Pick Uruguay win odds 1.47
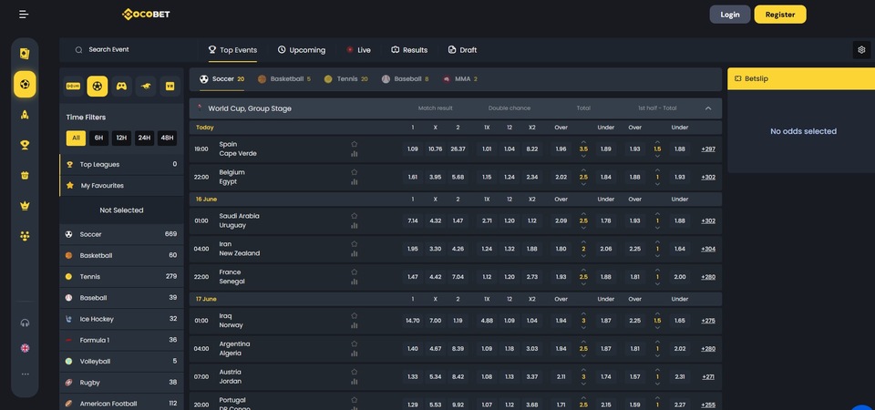This screenshot has height=410, width=875. pyautogui.click(x=458, y=220)
